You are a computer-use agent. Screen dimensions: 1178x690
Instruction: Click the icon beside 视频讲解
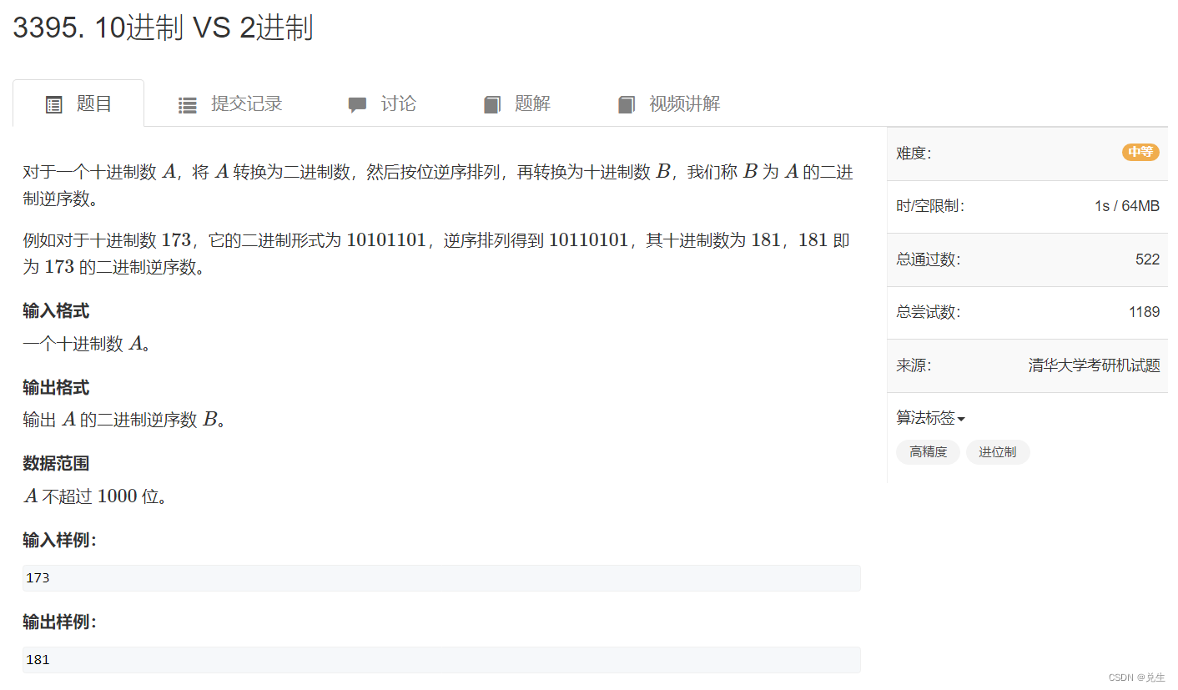tap(627, 103)
